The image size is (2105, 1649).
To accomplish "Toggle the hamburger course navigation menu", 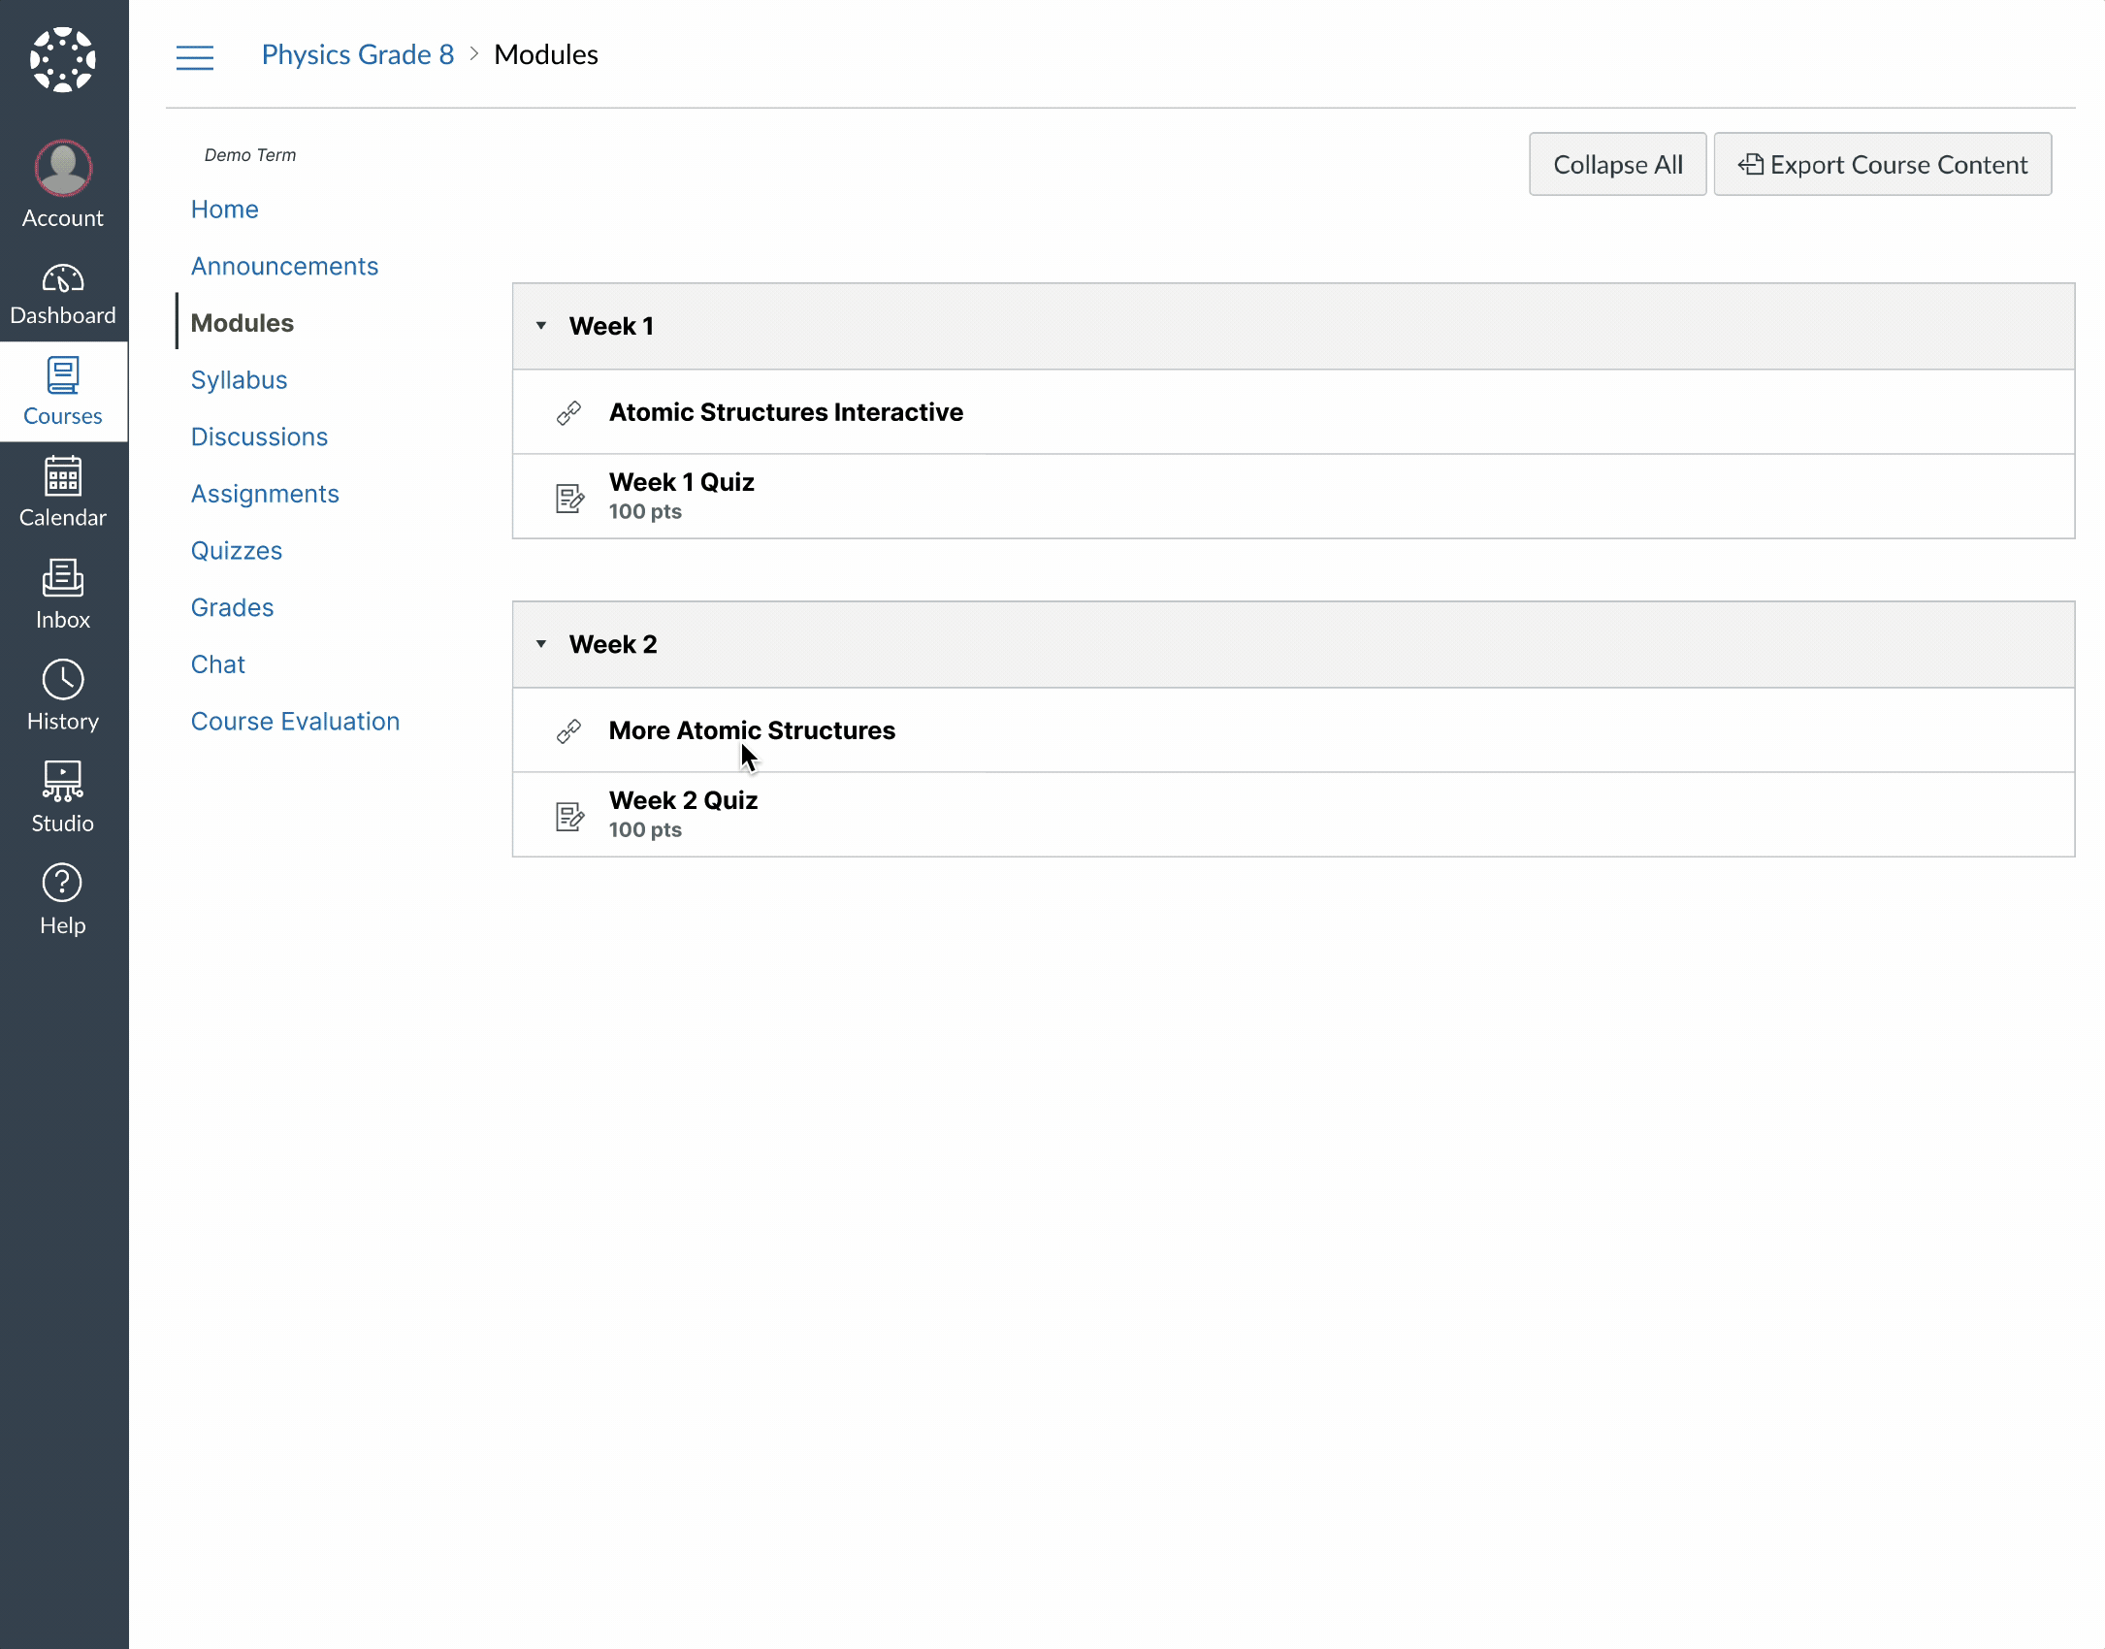I will [x=195, y=57].
